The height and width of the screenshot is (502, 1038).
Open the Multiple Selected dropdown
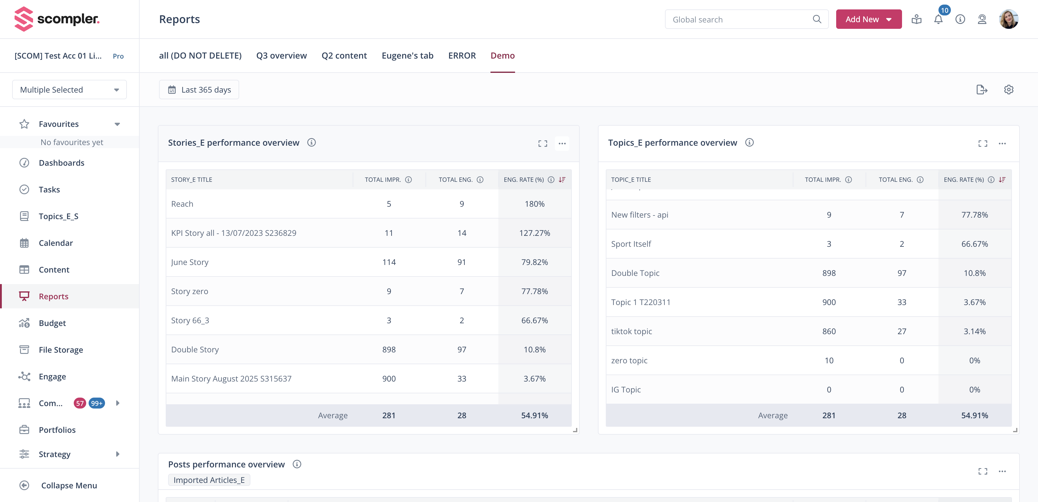(x=69, y=90)
